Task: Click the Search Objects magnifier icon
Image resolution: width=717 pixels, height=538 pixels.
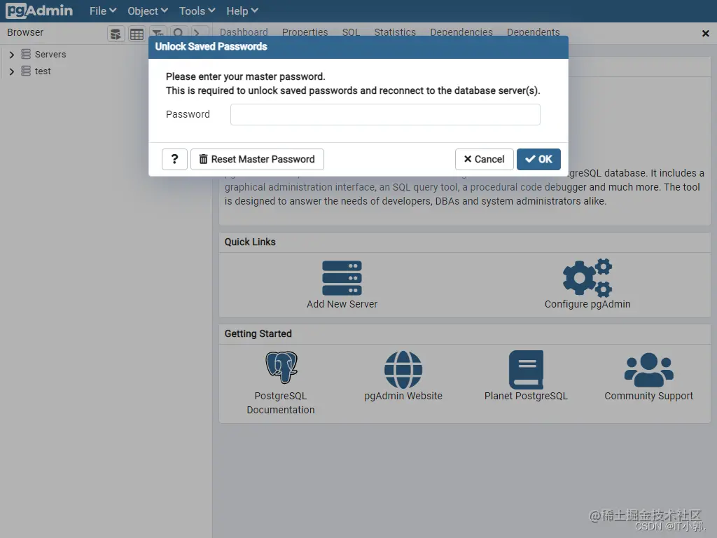Action: (179, 32)
